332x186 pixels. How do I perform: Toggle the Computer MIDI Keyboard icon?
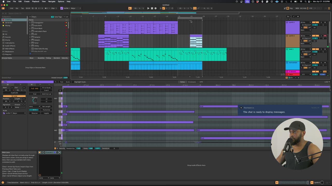click(288, 8)
